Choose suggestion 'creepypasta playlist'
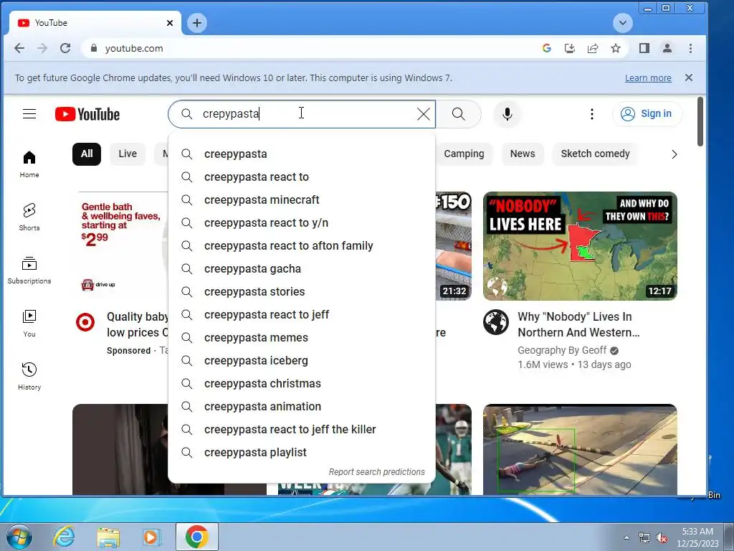 click(x=302, y=453)
